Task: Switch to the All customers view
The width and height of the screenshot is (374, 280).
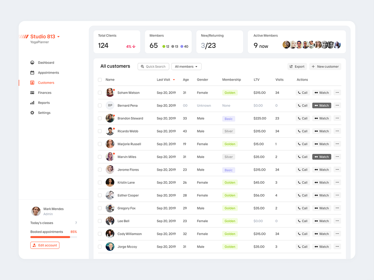Action: pyautogui.click(x=115, y=66)
